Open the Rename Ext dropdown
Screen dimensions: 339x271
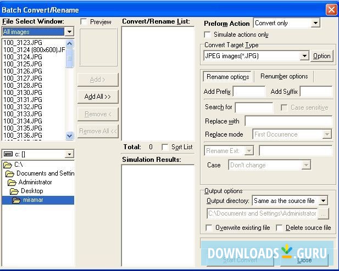click(249, 150)
